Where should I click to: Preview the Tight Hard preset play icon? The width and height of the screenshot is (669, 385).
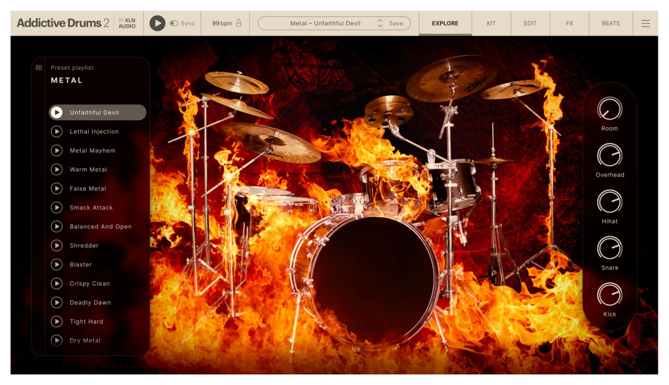tap(56, 321)
